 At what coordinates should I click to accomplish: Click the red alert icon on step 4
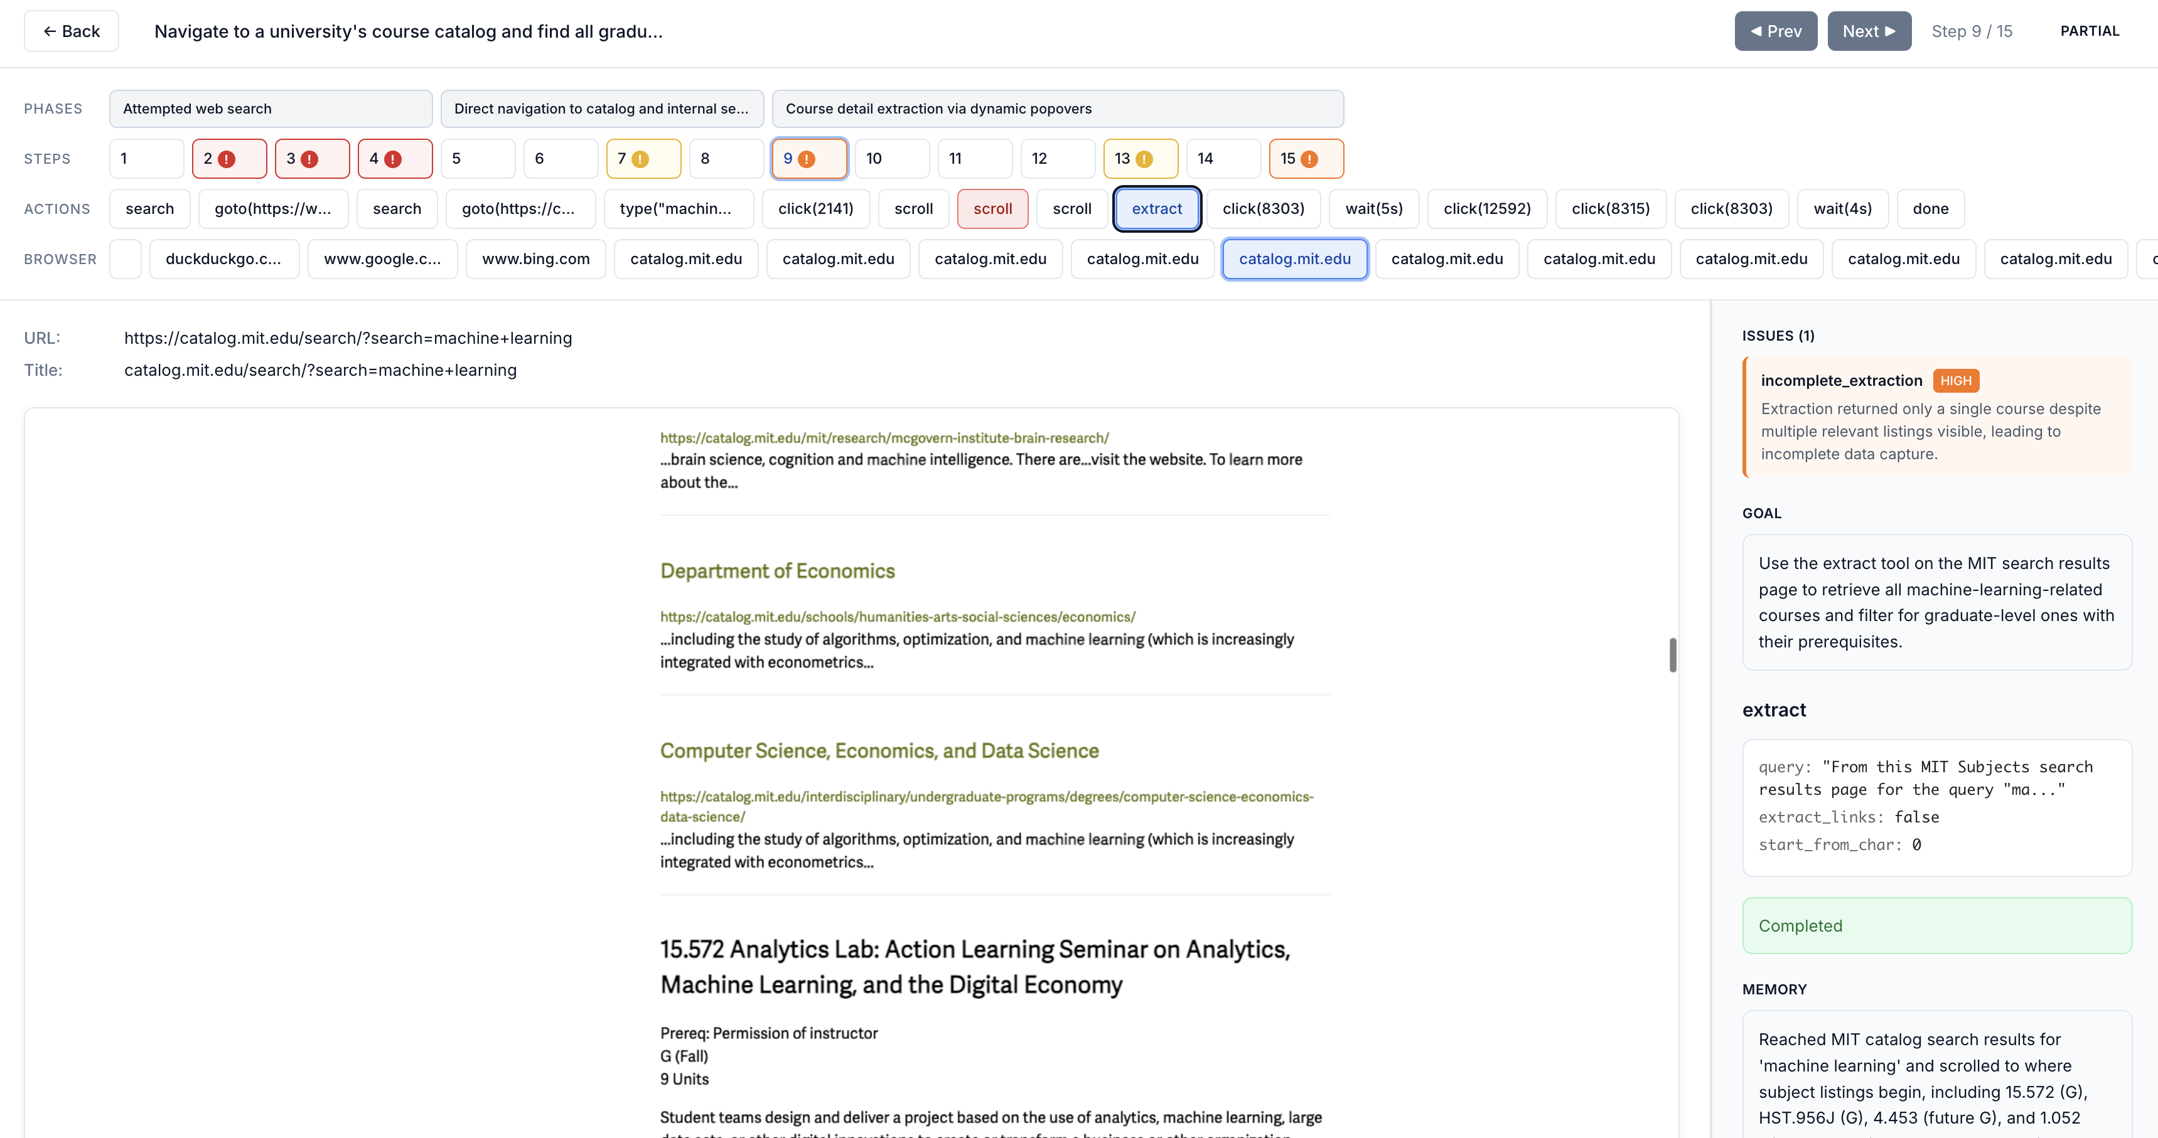(x=392, y=159)
